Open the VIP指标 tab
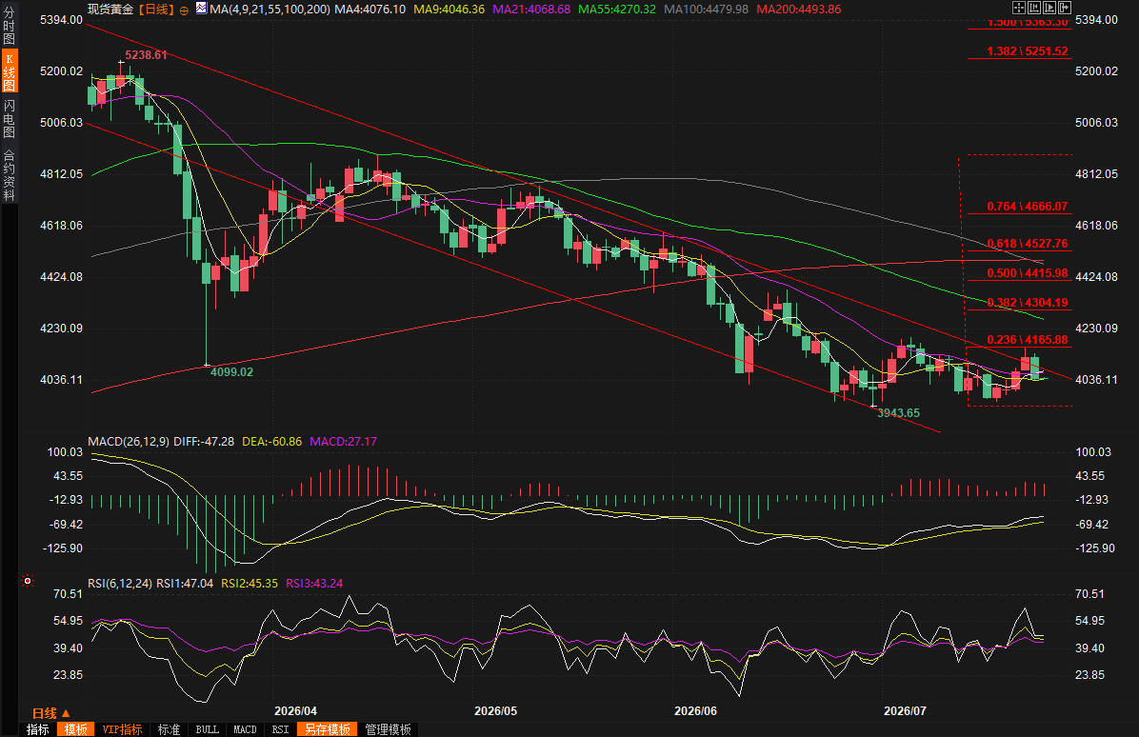The width and height of the screenshot is (1139, 737). coord(122,729)
